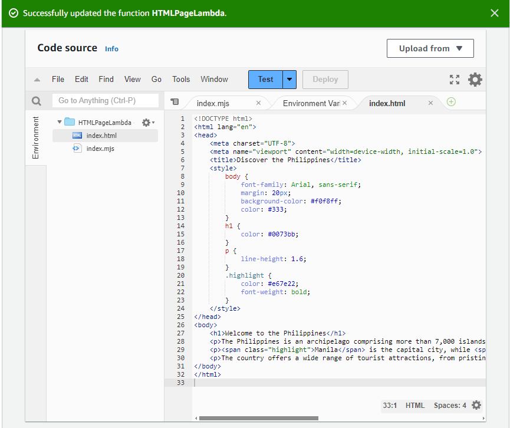Focus the Go to Anything search field

(x=106, y=101)
